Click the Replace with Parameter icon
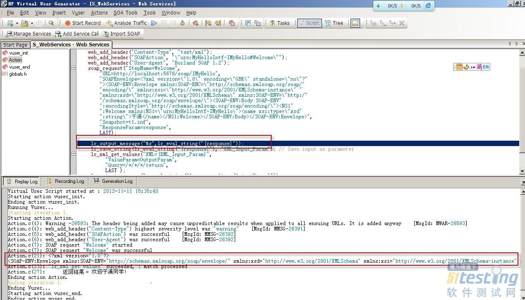Image resolution: width=525 pixels, height=300 pixels. coord(258,23)
